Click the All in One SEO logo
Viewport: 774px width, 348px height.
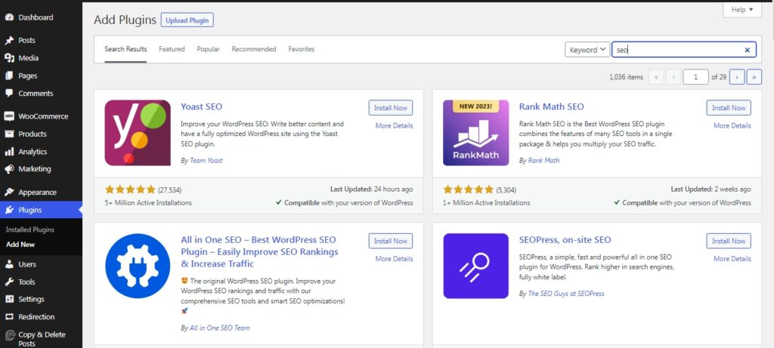pyautogui.click(x=138, y=266)
